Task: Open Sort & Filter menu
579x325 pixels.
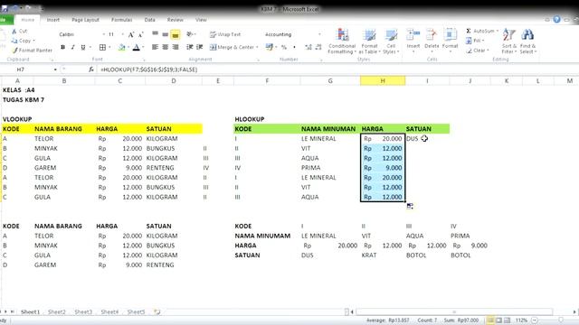Action: point(509,42)
